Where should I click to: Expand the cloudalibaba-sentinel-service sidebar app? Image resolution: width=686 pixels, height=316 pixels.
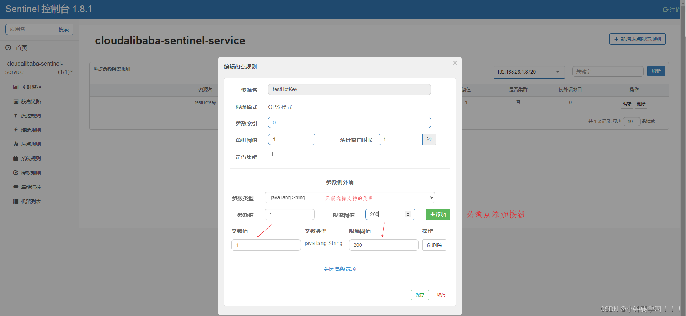click(39, 68)
